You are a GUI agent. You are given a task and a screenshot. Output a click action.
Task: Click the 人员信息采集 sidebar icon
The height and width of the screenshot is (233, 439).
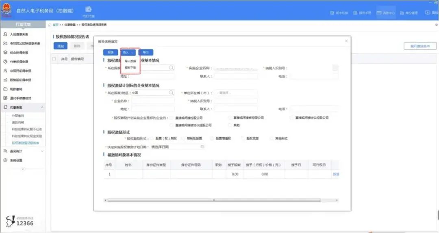6,34
